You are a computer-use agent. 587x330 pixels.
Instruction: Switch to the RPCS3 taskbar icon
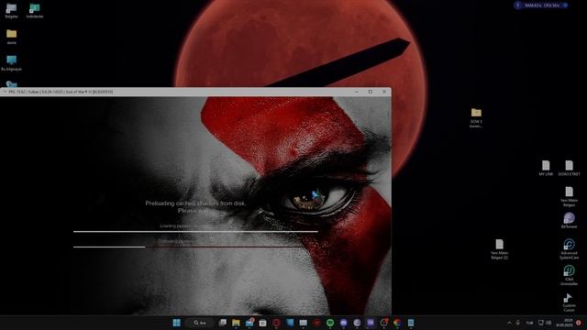371,323
